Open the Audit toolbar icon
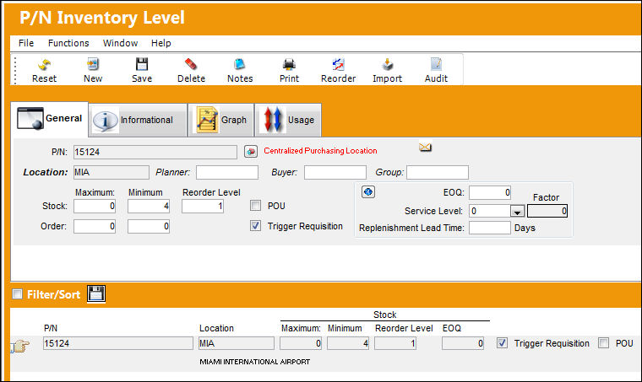The width and height of the screenshot is (642, 382). tap(436, 65)
